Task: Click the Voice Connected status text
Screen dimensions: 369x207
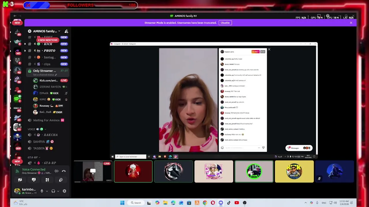Action: 33,170
